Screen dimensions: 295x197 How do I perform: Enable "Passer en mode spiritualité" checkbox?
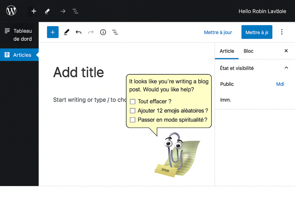coord(133,120)
